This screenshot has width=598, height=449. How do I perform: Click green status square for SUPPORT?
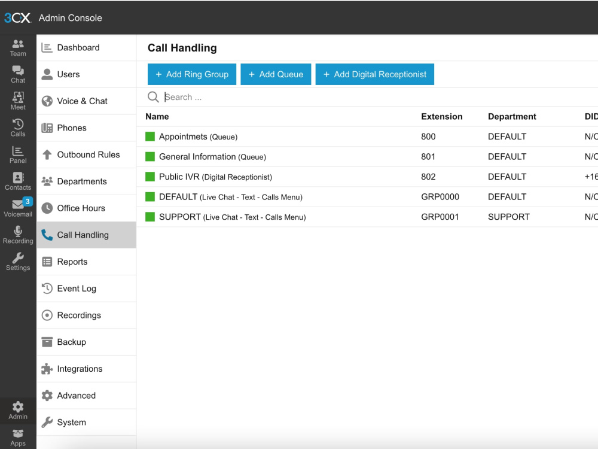150,217
